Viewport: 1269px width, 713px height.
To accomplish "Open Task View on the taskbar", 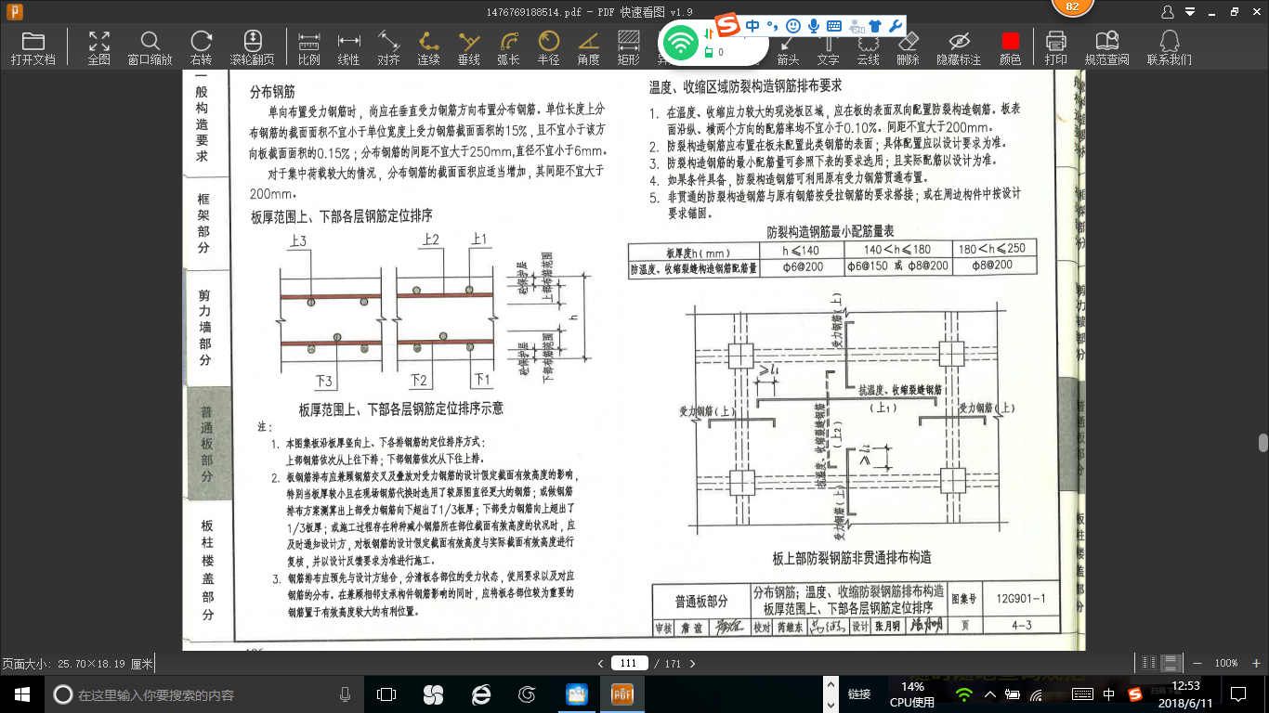I will [x=386, y=694].
